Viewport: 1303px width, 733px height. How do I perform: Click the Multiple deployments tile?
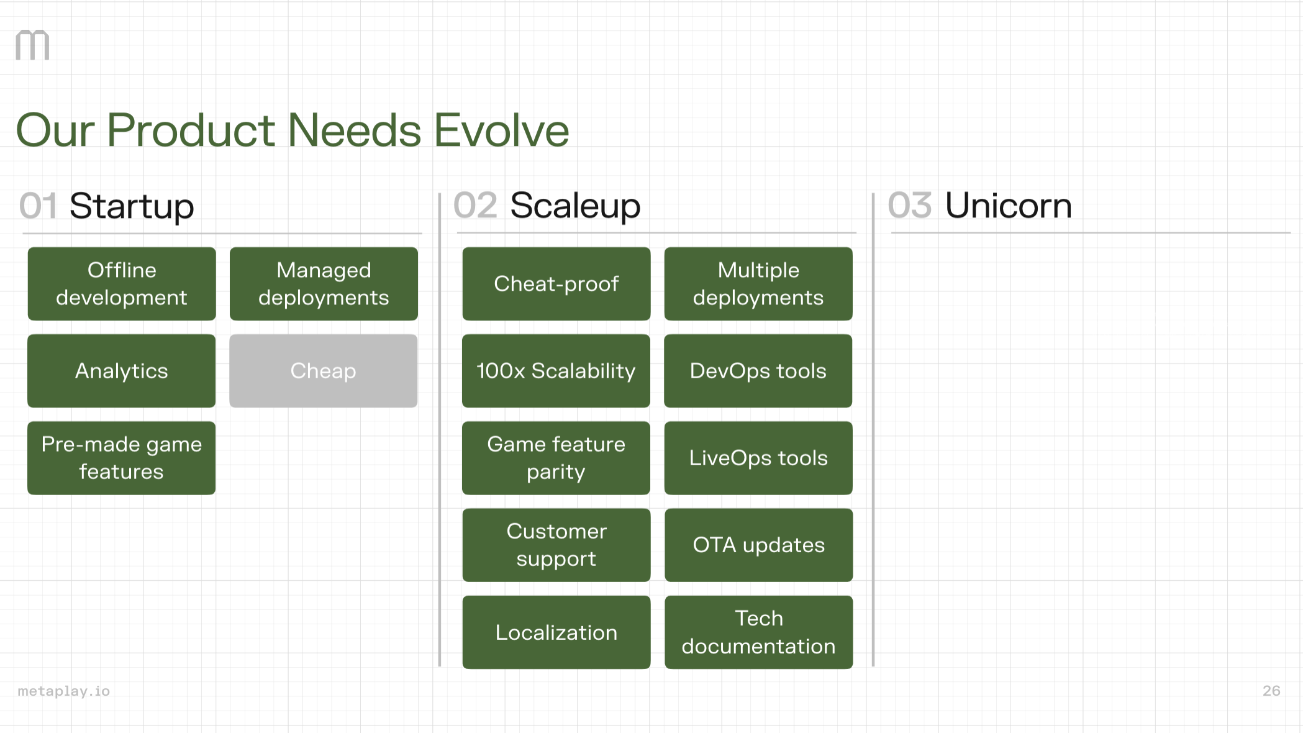(x=758, y=284)
